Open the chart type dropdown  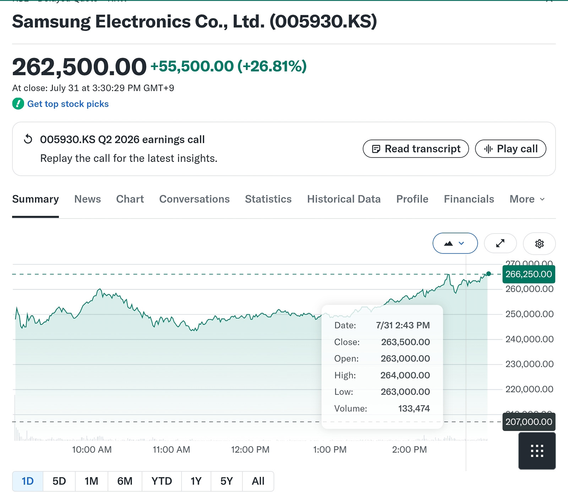[x=455, y=243]
